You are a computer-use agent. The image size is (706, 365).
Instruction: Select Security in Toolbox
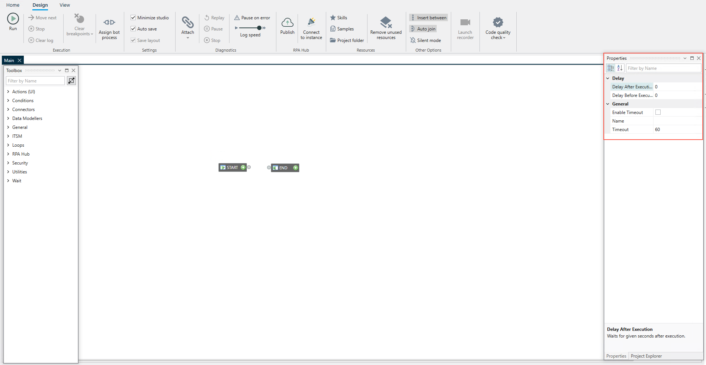point(20,163)
